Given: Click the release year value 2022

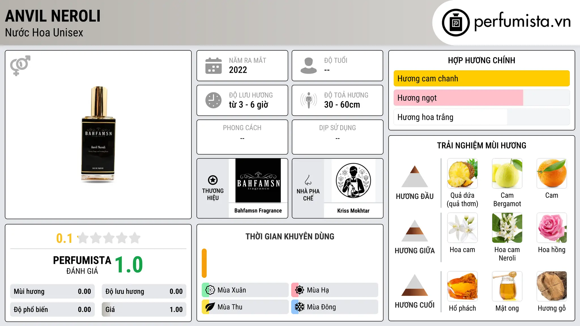Looking at the screenshot, I should (238, 70).
